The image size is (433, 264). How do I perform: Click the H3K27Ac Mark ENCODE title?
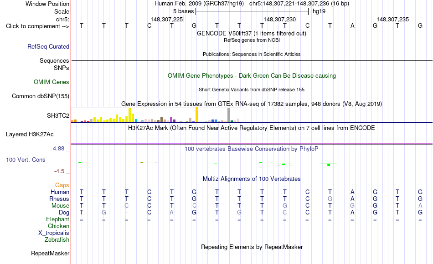tap(252, 128)
